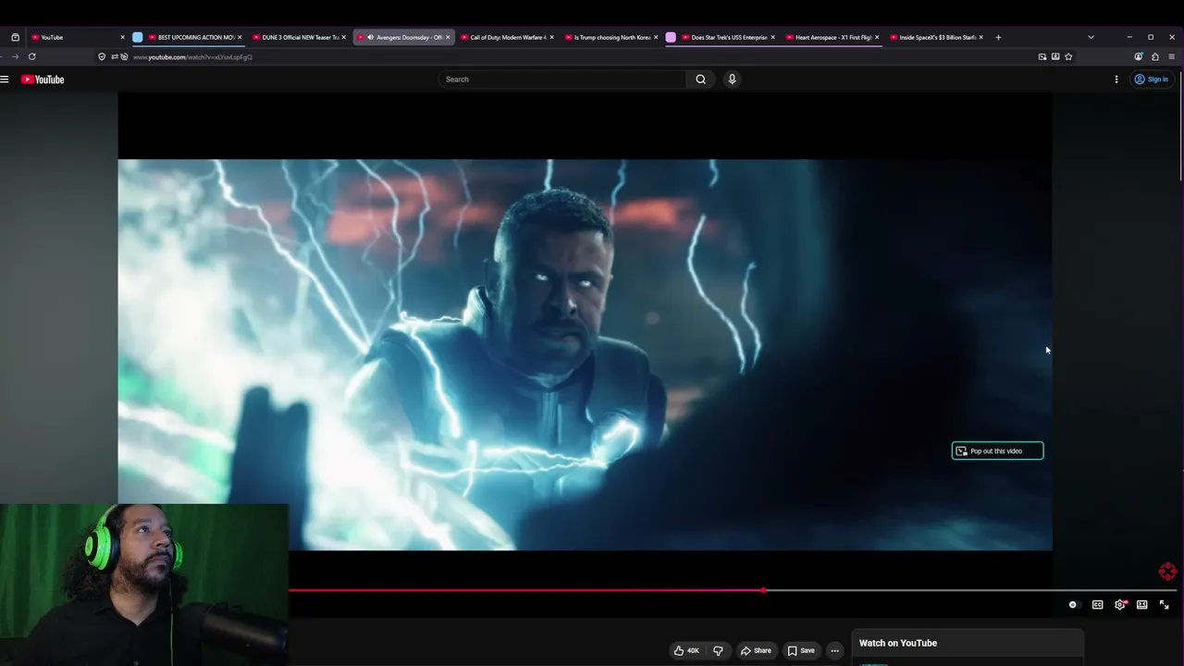Image resolution: width=1184 pixels, height=666 pixels.
Task: Reload the current page
Action: coord(31,56)
